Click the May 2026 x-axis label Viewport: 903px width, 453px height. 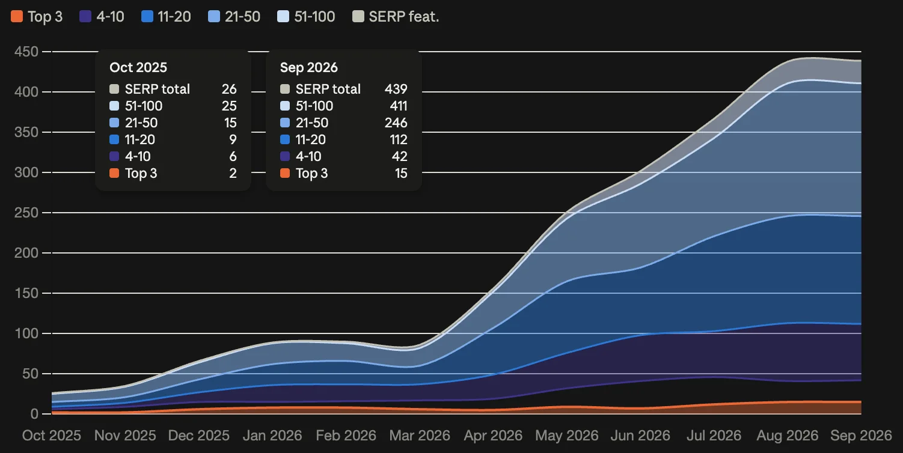(568, 436)
